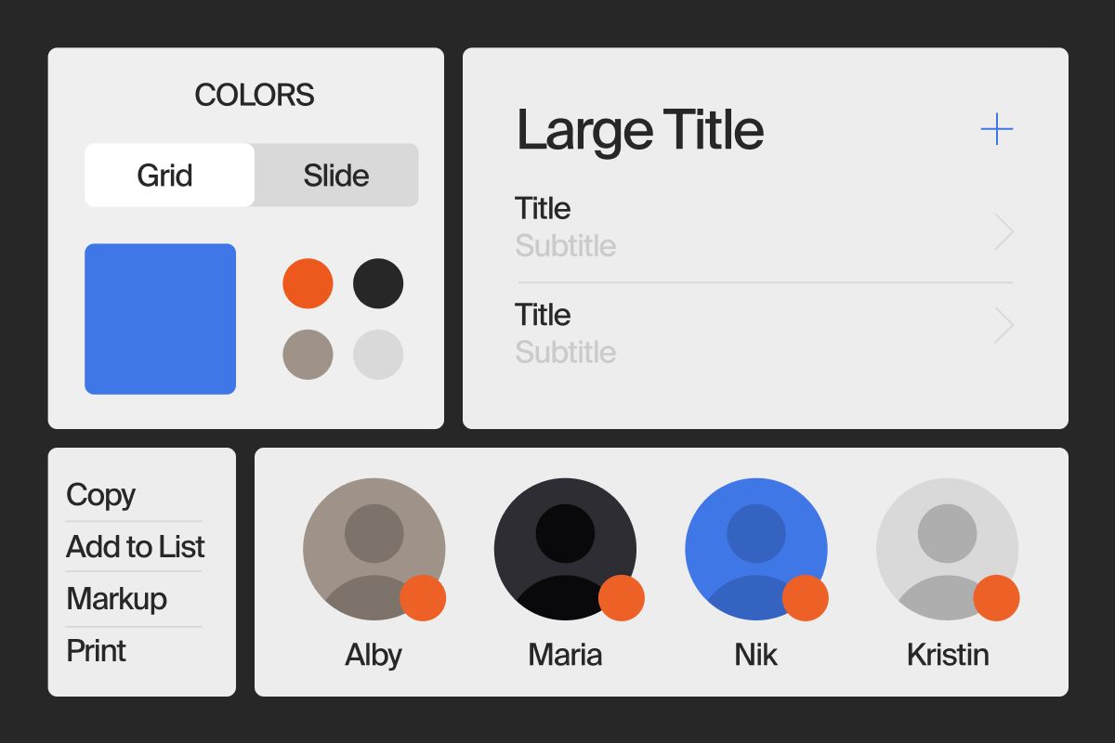
Task: Expand the first Title row chevron
Action: (x=1003, y=232)
